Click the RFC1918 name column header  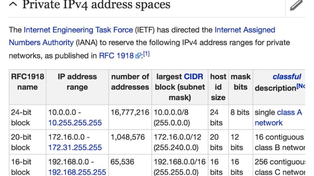click(x=28, y=82)
